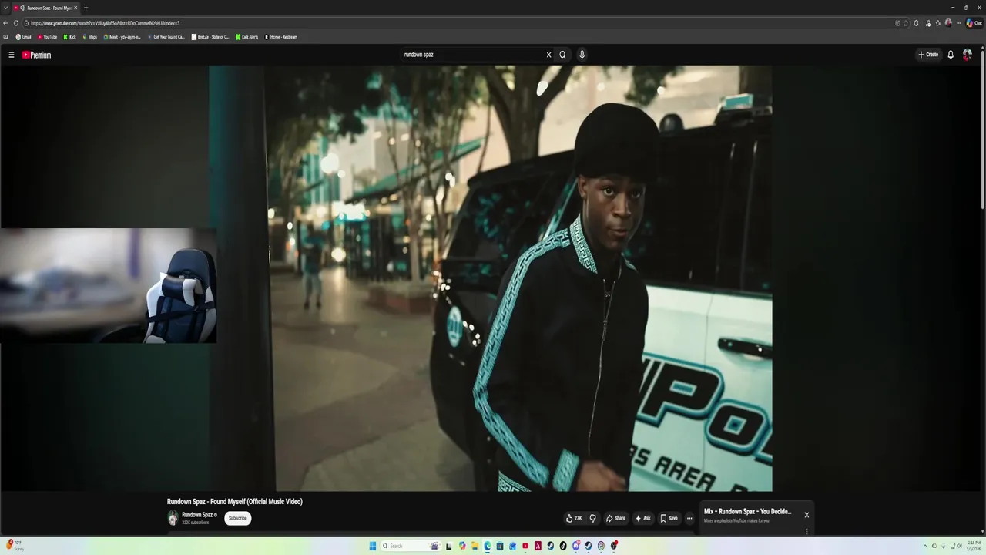Subscribe to Rundown Spaz
Viewport: 986px width, 555px height.
point(238,518)
